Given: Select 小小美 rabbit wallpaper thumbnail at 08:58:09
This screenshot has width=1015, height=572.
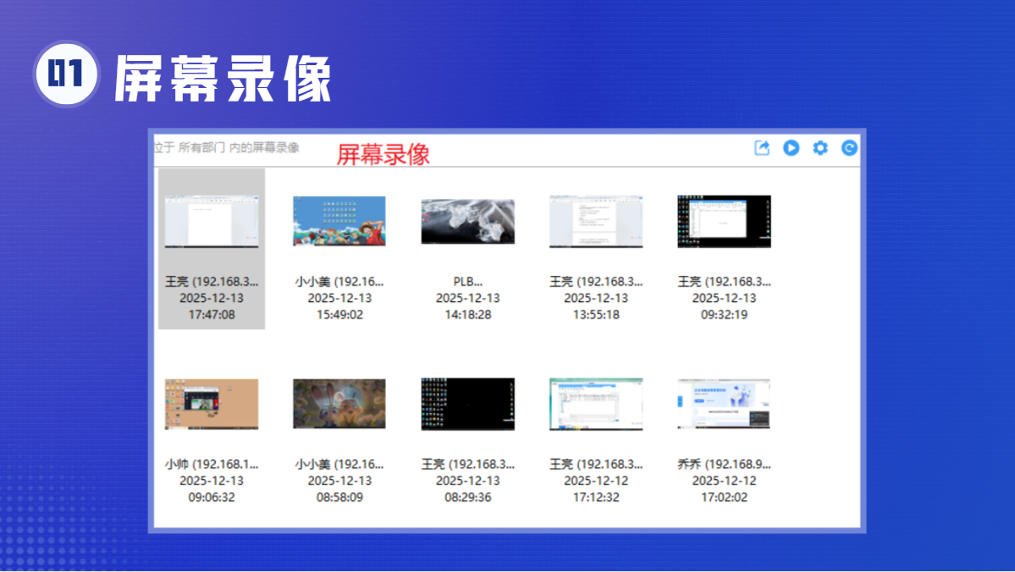Looking at the screenshot, I should tap(339, 404).
